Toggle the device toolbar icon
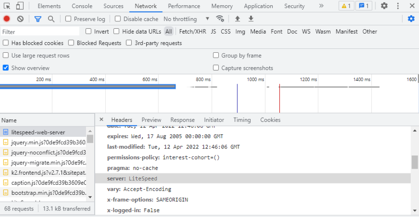Viewport: 419px width, 217px height. [x=20, y=6]
